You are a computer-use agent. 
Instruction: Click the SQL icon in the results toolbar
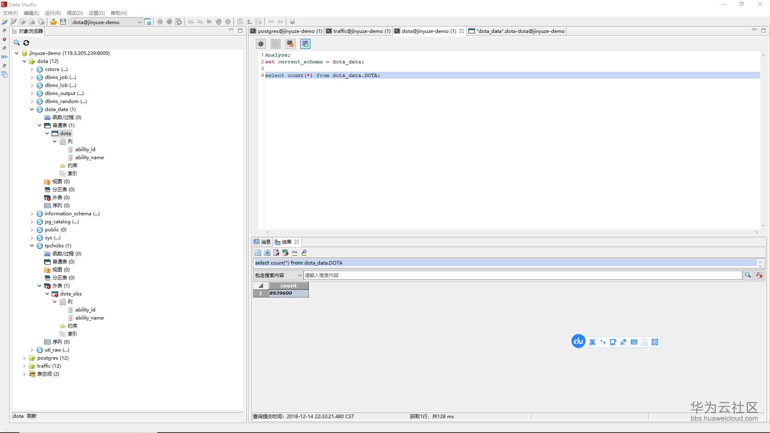pos(295,253)
